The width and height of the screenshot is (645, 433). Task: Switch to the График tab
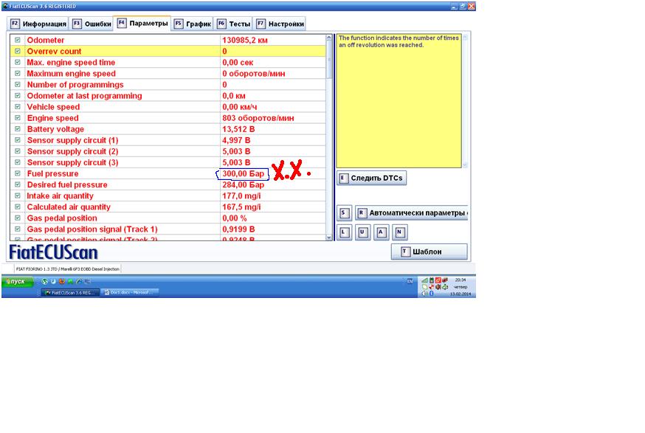coord(193,24)
